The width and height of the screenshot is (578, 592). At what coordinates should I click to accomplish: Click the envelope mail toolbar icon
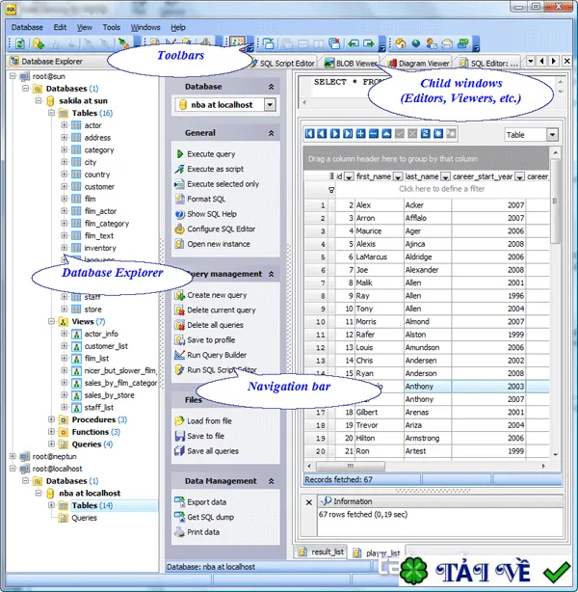tap(447, 43)
